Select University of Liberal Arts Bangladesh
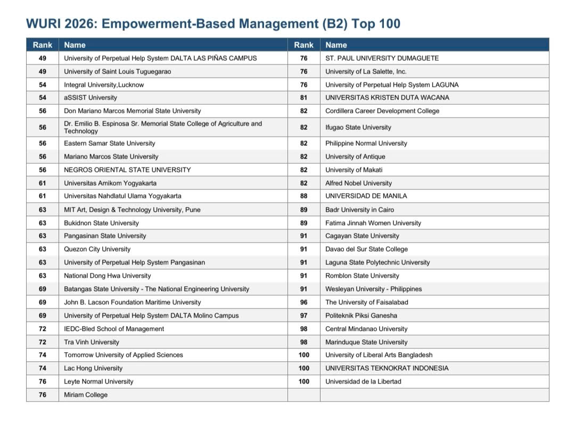This screenshot has width=575, height=424. [379, 355]
